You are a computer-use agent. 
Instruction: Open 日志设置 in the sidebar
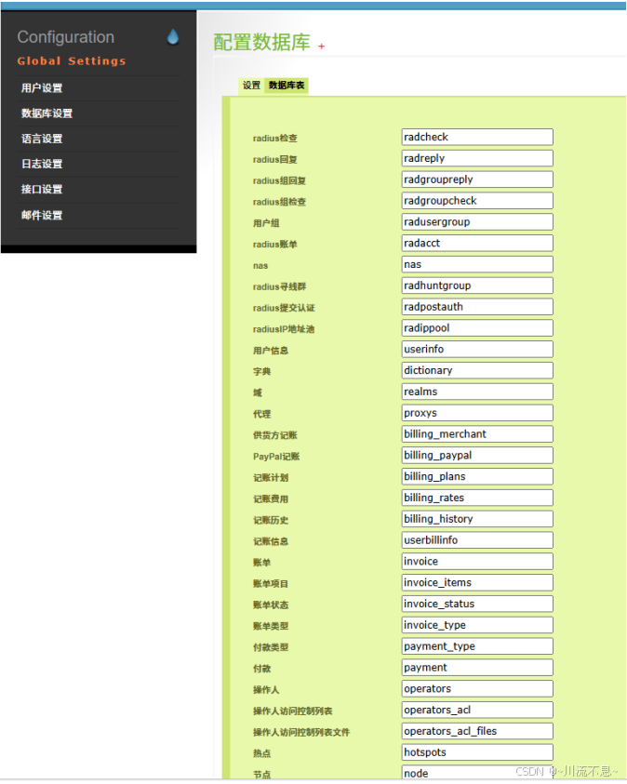(x=42, y=164)
